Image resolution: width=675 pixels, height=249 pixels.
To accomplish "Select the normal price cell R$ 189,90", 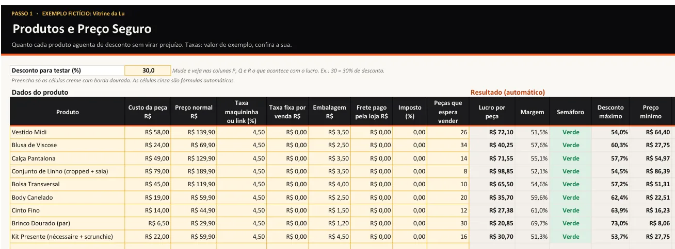I will point(194,171).
